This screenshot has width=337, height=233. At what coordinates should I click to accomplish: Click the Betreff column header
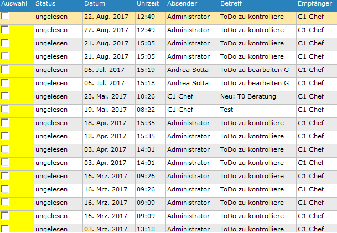click(231, 3)
